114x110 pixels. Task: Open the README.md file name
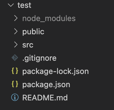pyautogui.click(x=45, y=97)
